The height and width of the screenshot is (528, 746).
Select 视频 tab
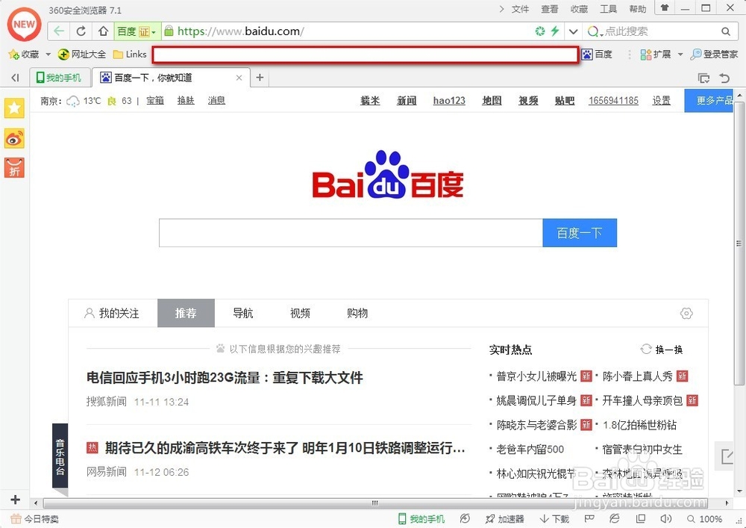[300, 313]
